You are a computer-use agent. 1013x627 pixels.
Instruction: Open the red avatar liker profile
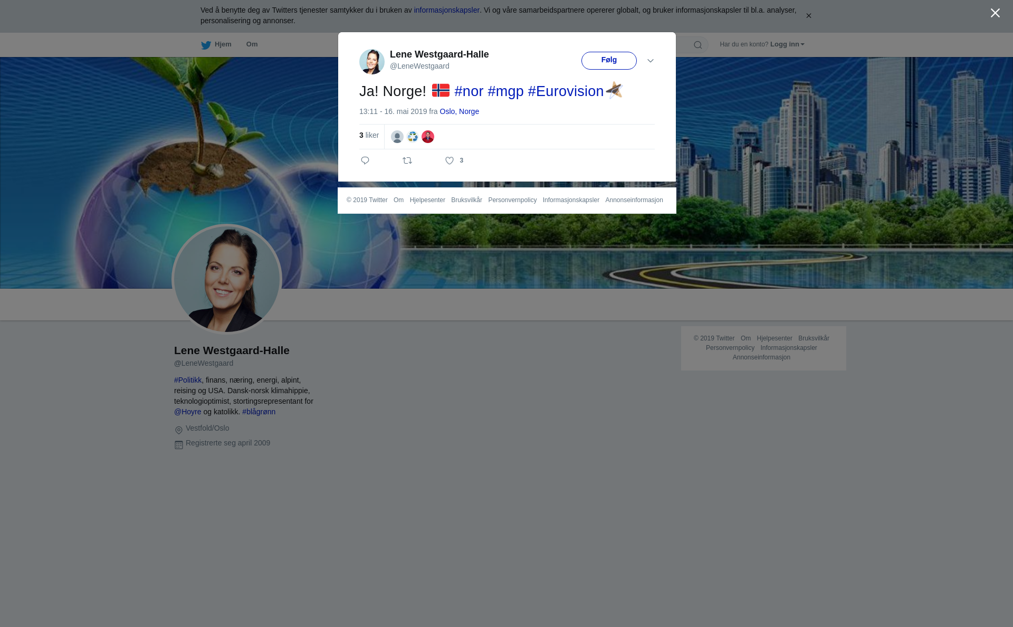tap(428, 137)
